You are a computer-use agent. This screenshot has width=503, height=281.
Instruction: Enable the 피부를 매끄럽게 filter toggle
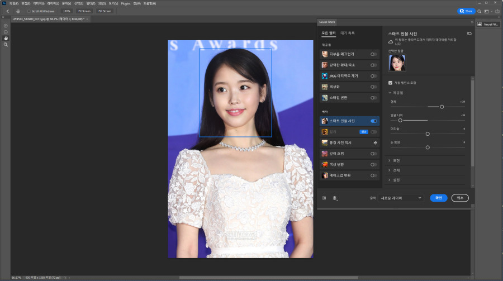click(374, 54)
